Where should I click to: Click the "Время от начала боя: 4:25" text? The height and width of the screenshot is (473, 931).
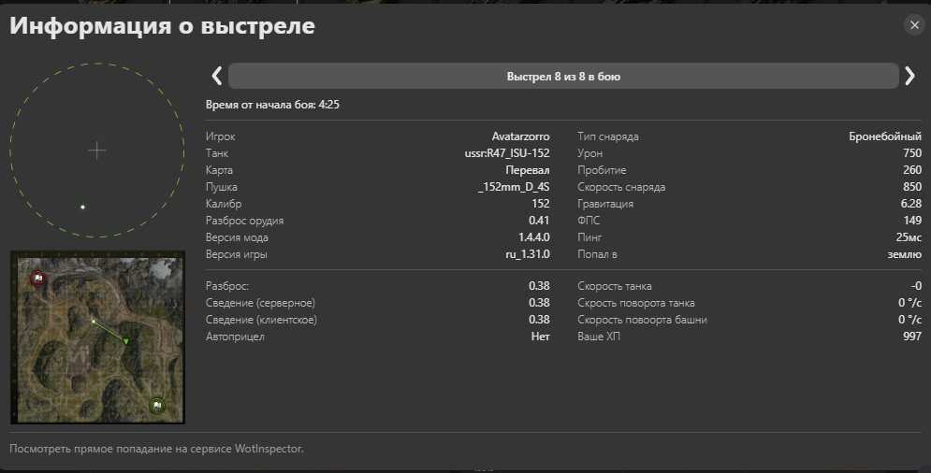click(x=272, y=105)
